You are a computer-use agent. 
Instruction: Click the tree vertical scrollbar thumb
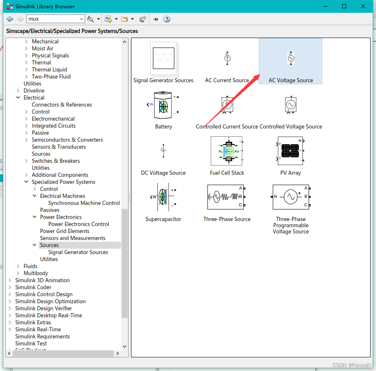124,263
